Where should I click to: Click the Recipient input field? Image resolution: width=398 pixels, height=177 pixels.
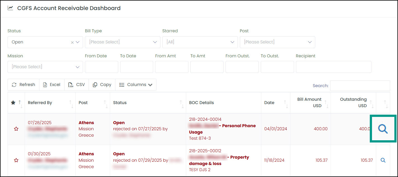[x=334, y=67]
